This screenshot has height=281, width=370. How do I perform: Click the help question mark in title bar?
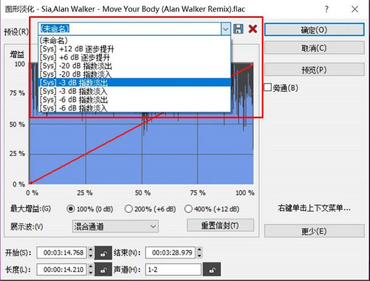click(326, 7)
